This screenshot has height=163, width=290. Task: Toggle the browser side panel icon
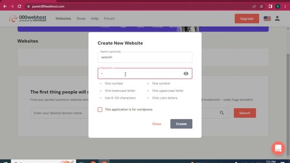(270, 6)
